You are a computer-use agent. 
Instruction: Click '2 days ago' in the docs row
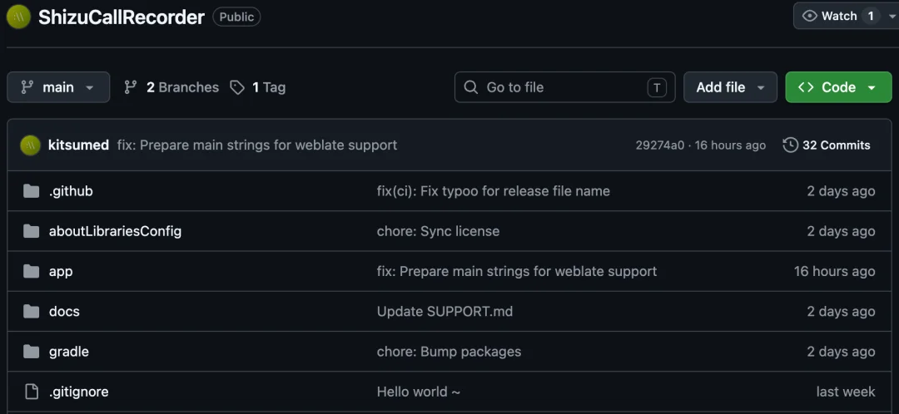[x=841, y=312]
